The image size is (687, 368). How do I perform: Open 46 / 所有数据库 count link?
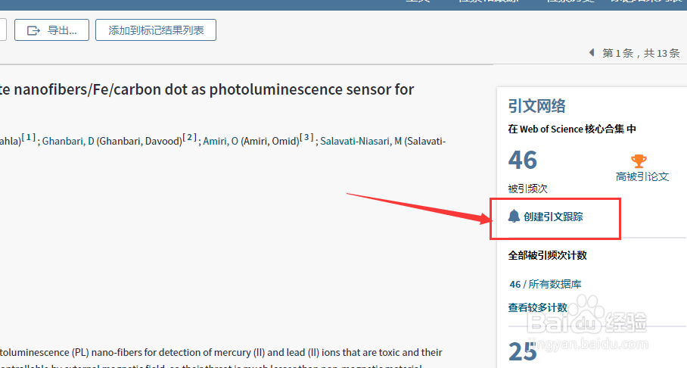(545, 284)
